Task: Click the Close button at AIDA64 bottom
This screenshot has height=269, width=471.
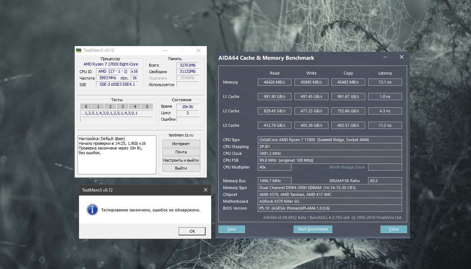Action: [x=394, y=229]
